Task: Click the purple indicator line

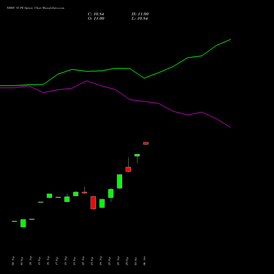Action: (x=115, y=89)
